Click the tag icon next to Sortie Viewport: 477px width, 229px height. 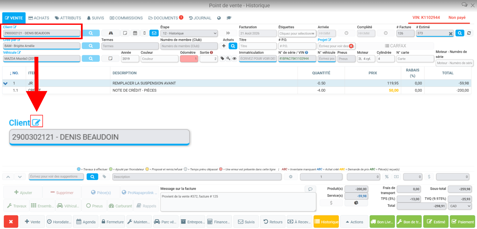coord(222,59)
